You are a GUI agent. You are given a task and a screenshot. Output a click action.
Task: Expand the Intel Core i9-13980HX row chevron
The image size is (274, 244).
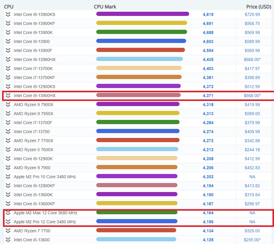pyautogui.click(x=8, y=59)
